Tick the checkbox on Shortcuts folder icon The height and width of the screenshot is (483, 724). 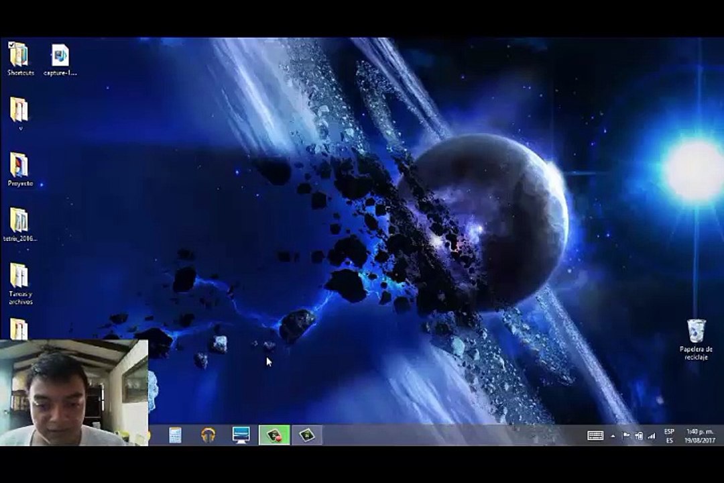(11, 45)
